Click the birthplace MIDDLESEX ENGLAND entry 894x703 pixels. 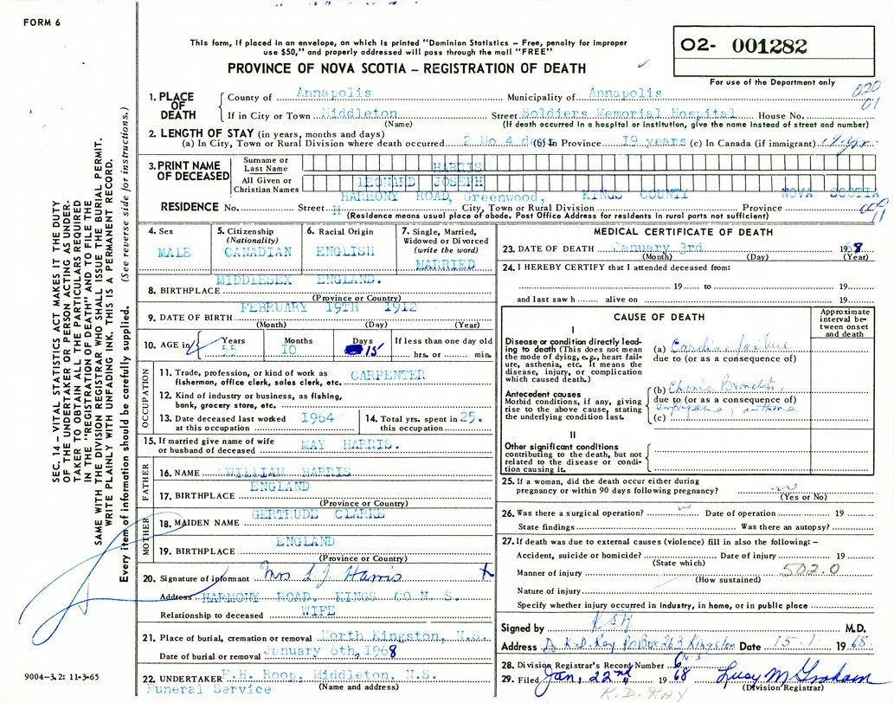299,281
